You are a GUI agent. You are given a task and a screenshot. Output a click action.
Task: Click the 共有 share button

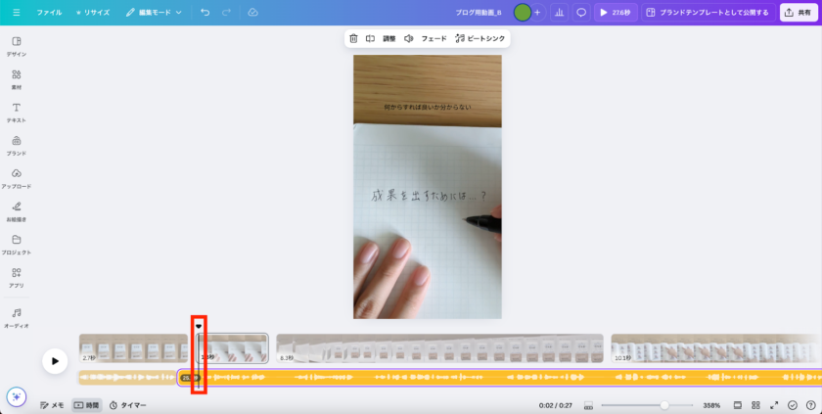point(799,12)
